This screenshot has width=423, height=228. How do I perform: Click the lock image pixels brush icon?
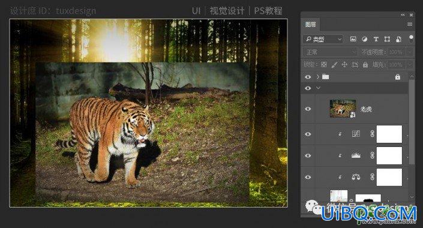[x=334, y=64]
